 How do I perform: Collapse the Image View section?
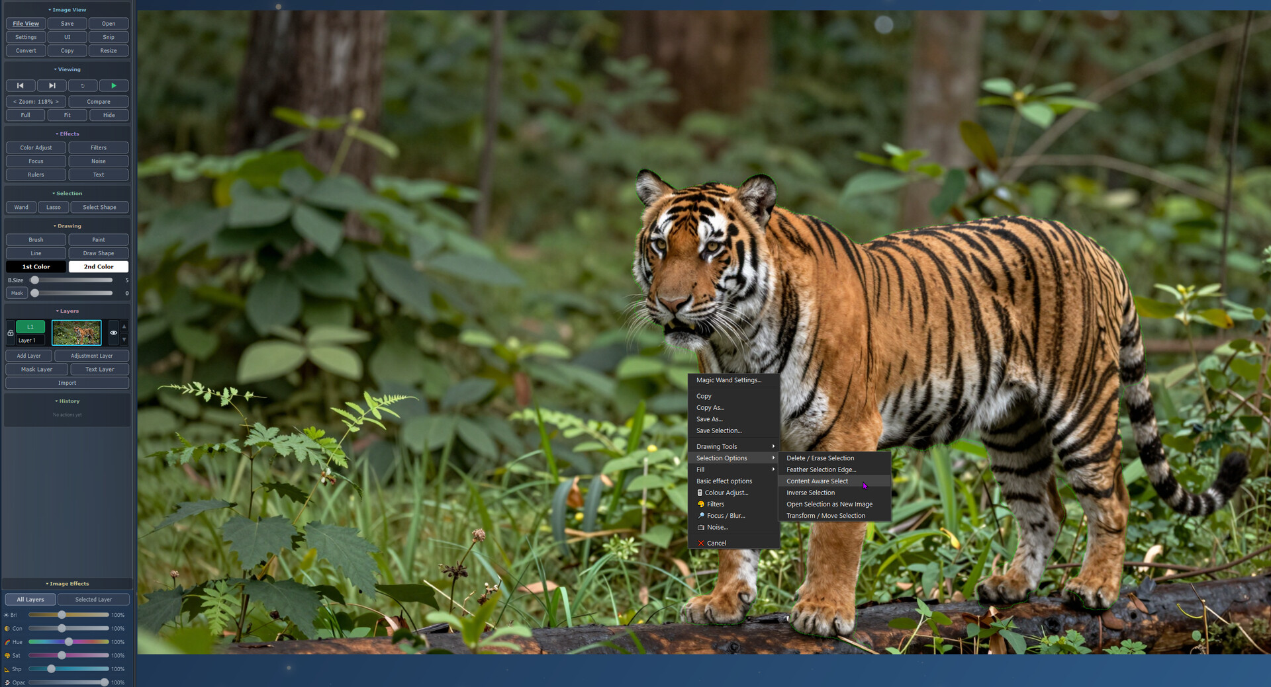[x=67, y=10]
